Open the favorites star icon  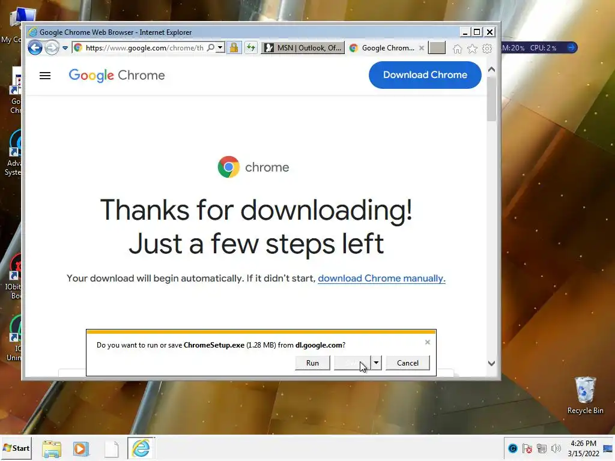coord(472,49)
